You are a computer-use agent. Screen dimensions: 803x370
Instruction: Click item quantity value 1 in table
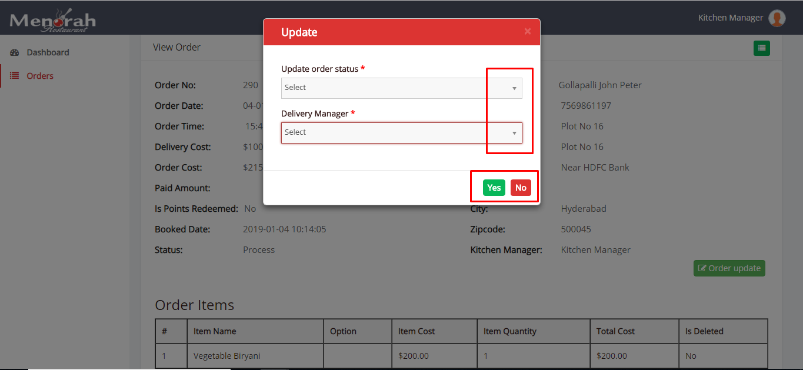coord(485,356)
